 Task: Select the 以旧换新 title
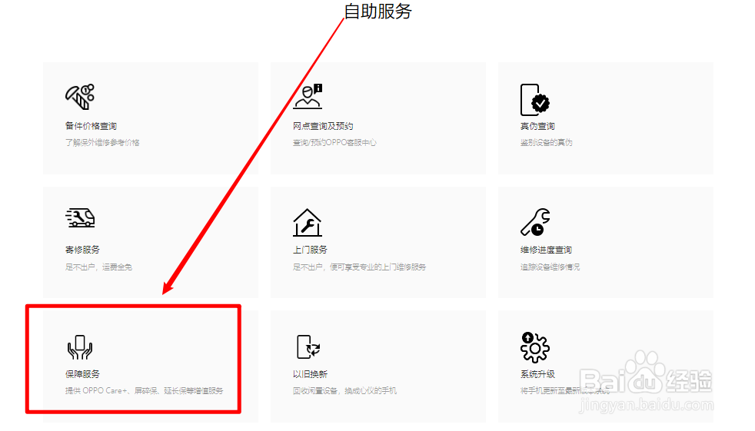pyautogui.click(x=310, y=373)
